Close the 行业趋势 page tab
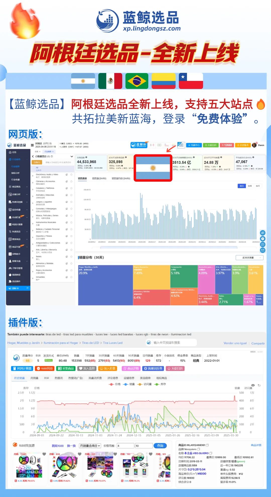This screenshot has width=271, height=497. 53,151
